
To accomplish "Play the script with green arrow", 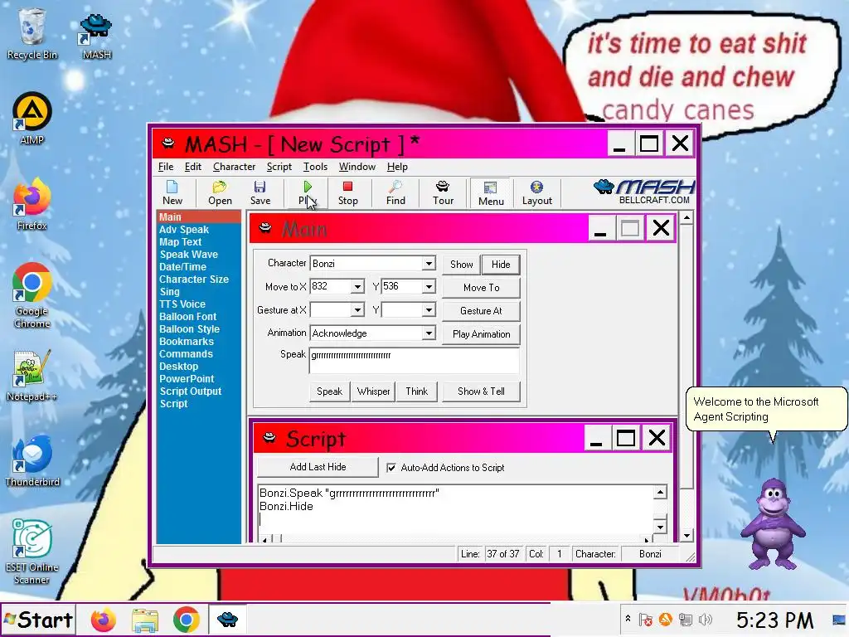I will click(x=307, y=192).
